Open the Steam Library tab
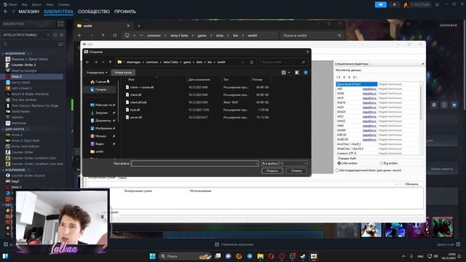The image size is (466, 262). [x=58, y=12]
